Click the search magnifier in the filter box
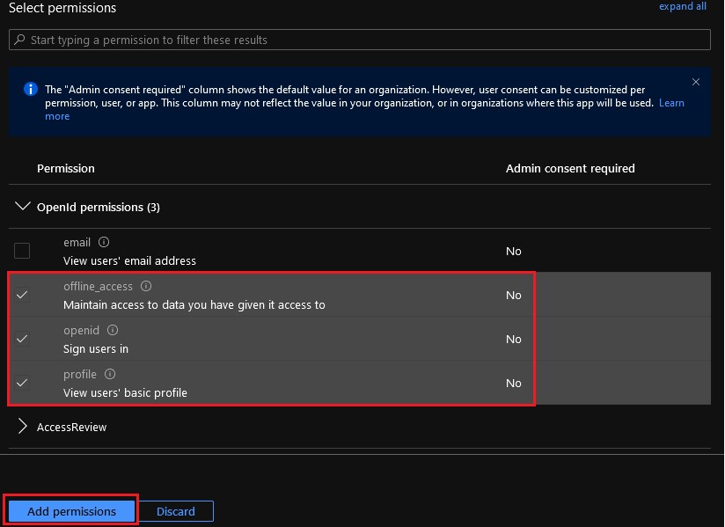The height and width of the screenshot is (527, 725). pos(19,39)
